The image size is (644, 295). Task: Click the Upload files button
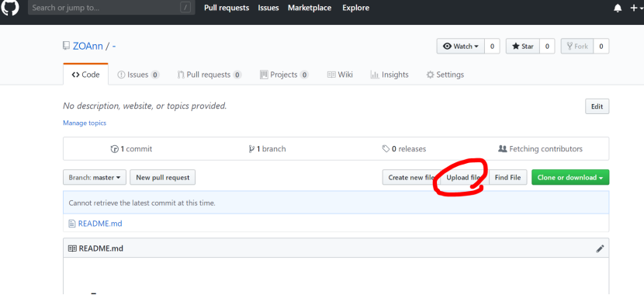click(x=465, y=178)
